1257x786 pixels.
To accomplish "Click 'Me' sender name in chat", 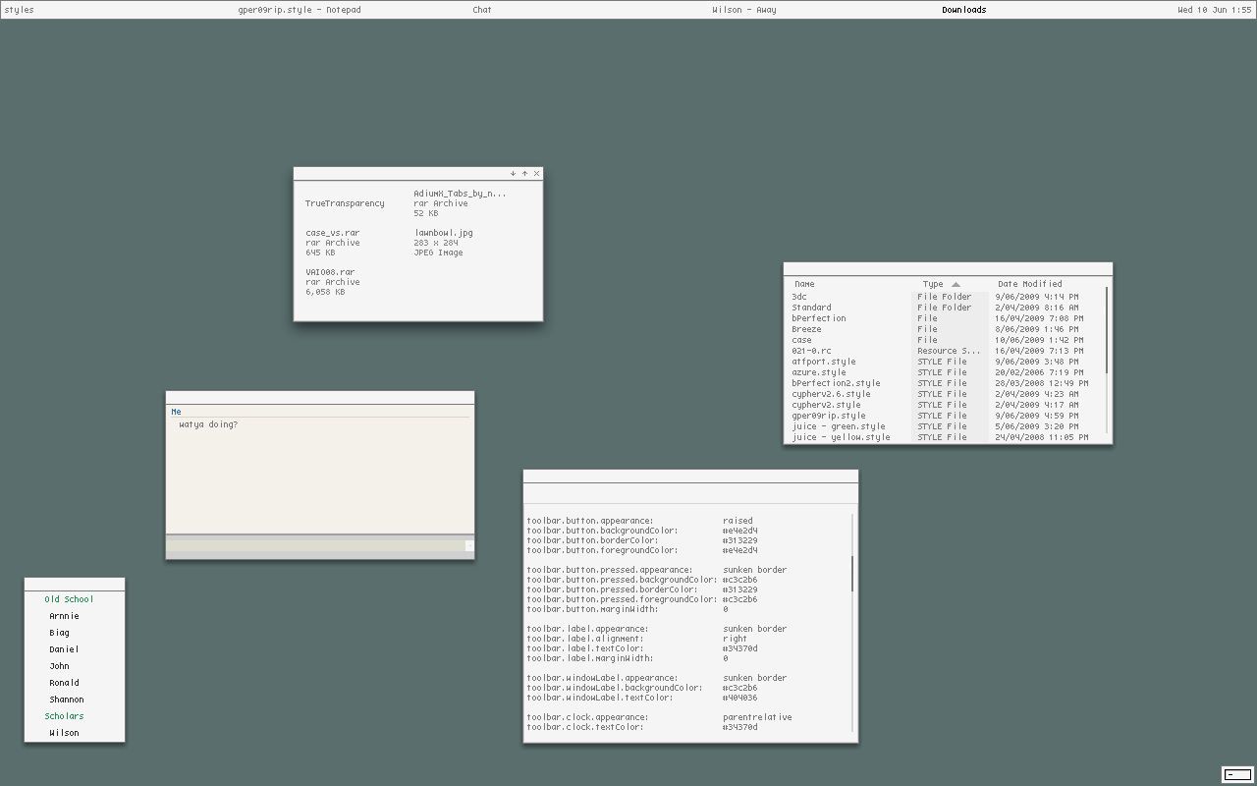I will pyautogui.click(x=176, y=412).
